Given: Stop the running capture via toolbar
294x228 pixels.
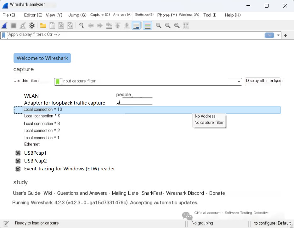Looking at the screenshot, I should tap(14, 25).
